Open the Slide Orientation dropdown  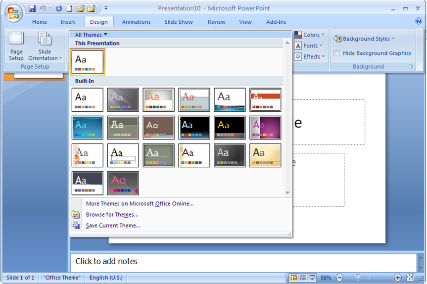[x=45, y=47]
